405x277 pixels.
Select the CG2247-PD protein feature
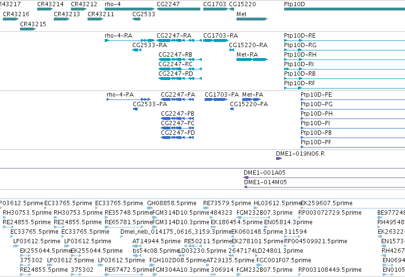(x=178, y=138)
